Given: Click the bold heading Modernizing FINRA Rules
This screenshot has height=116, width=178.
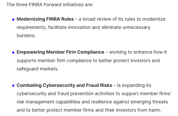Looking at the screenshot, I should point(45,19).
